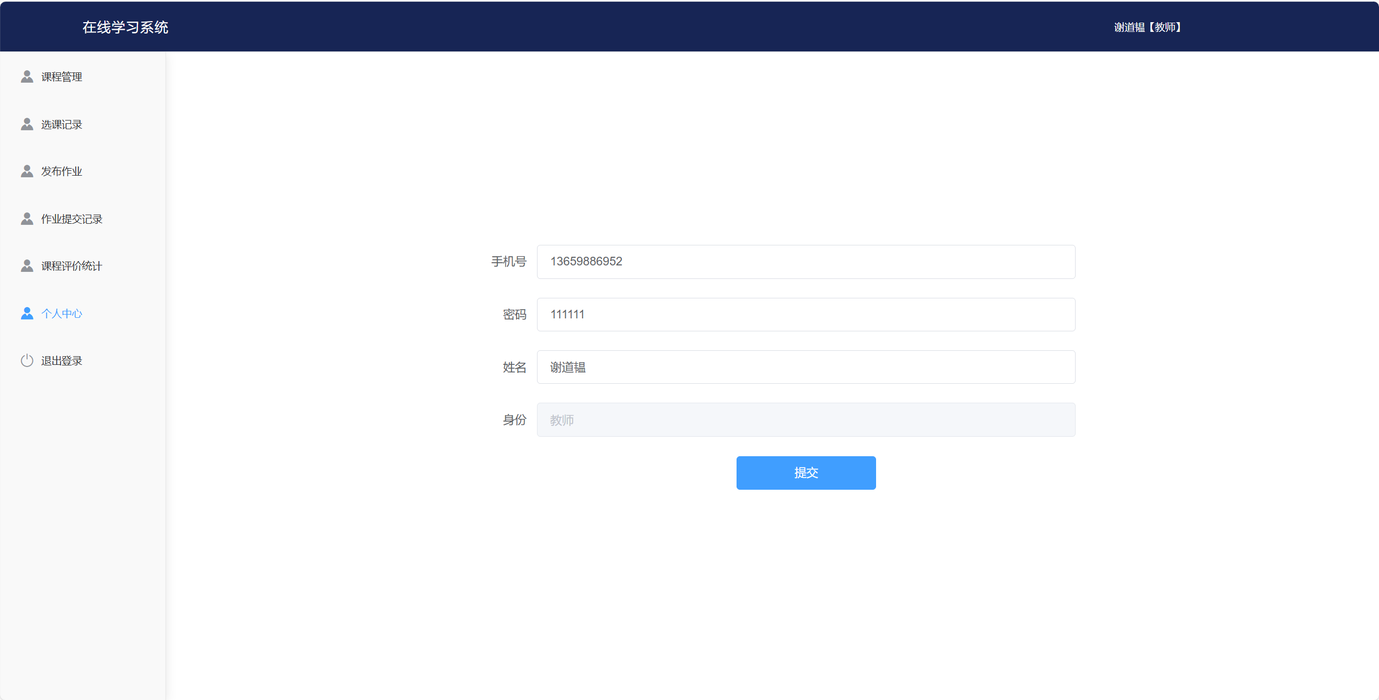Image resolution: width=1379 pixels, height=700 pixels.
Task: Select 发布作业 in the sidebar
Action: [61, 171]
